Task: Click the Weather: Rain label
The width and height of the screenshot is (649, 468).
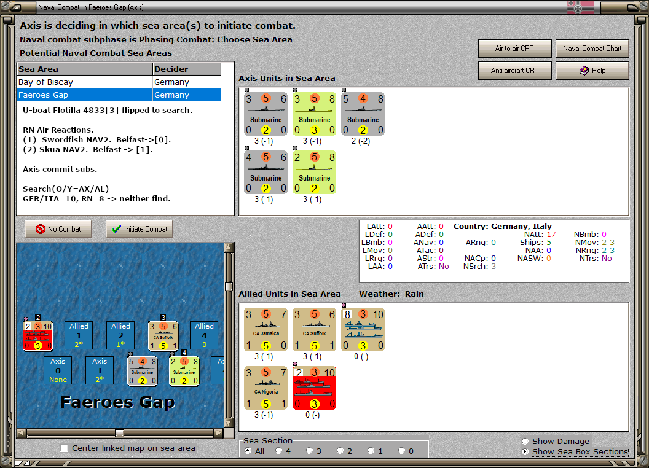Action: pyautogui.click(x=391, y=294)
